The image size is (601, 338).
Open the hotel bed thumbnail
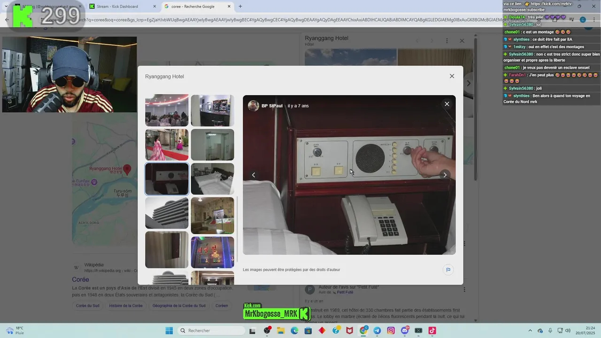212,179
